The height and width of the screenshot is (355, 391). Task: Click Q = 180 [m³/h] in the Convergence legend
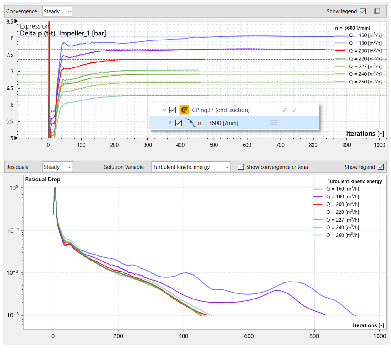(x=365, y=43)
